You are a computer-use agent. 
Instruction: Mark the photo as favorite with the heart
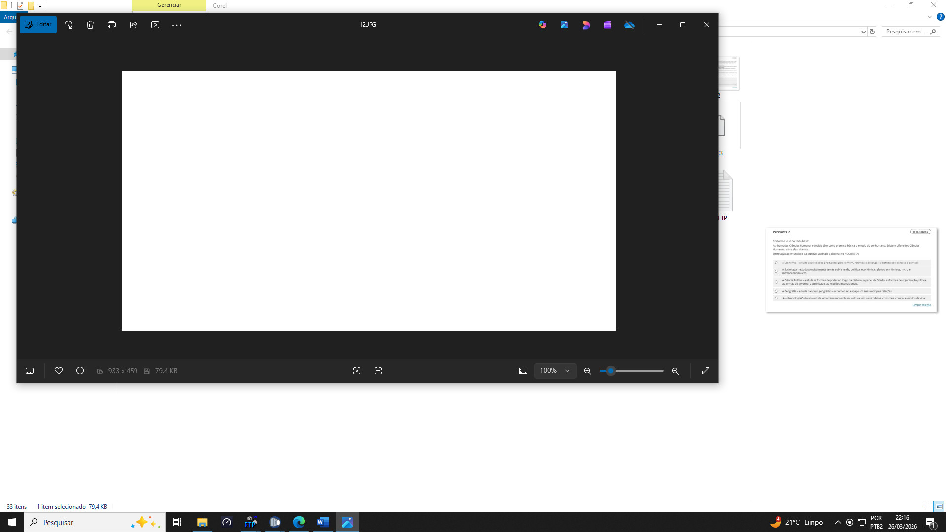click(x=59, y=371)
